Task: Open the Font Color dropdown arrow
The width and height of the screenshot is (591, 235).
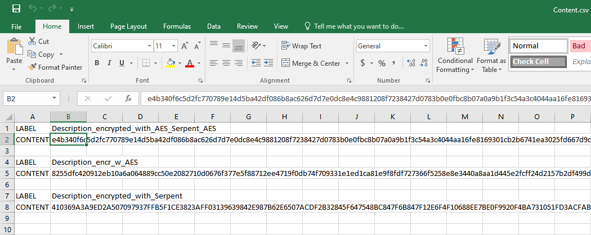Action: 199,63
